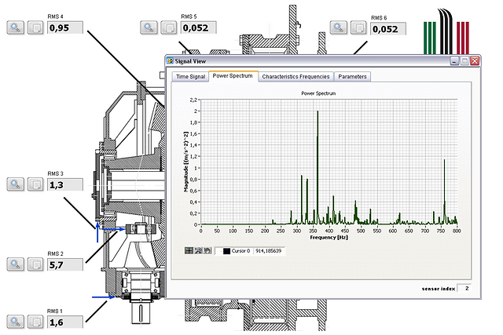Click the Cursor 0 label in the legend

pos(240,251)
